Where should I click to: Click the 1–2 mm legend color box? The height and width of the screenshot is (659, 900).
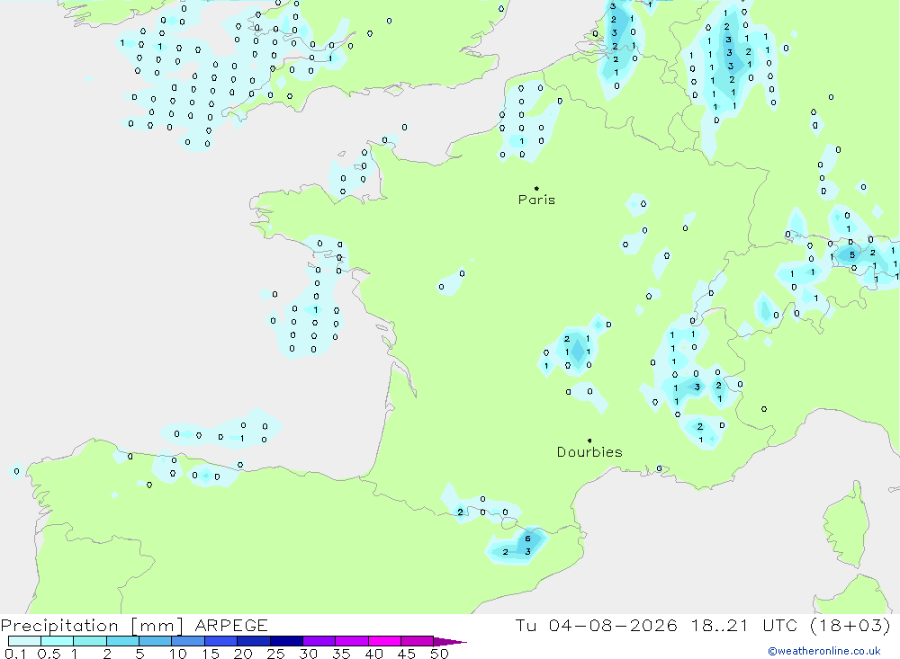(90, 641)
